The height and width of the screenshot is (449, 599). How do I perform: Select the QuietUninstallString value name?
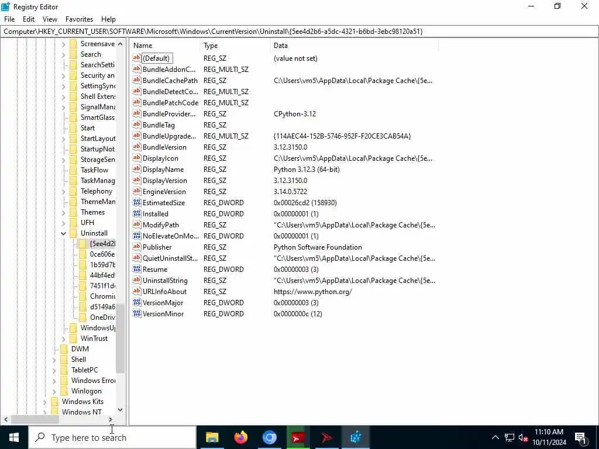tap(170, 258)
